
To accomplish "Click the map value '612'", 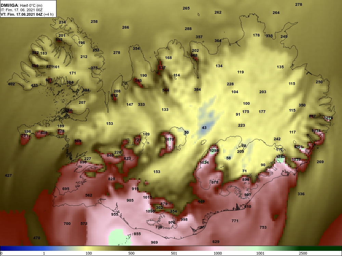I will pyautogui.click(x=114, y=95).
